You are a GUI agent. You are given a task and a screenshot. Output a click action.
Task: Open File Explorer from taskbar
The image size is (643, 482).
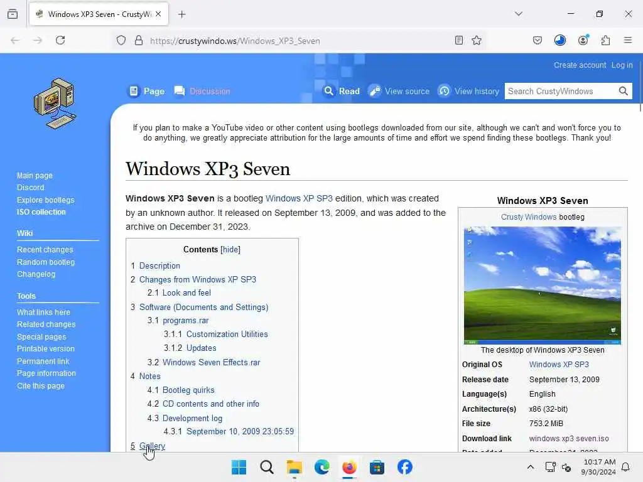point(294,467)
